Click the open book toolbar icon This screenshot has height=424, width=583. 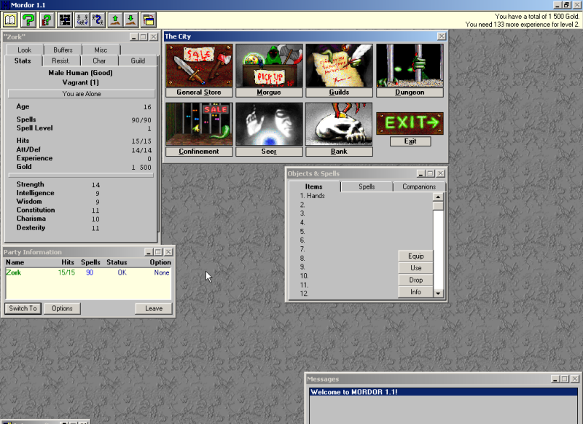[9, 20]
